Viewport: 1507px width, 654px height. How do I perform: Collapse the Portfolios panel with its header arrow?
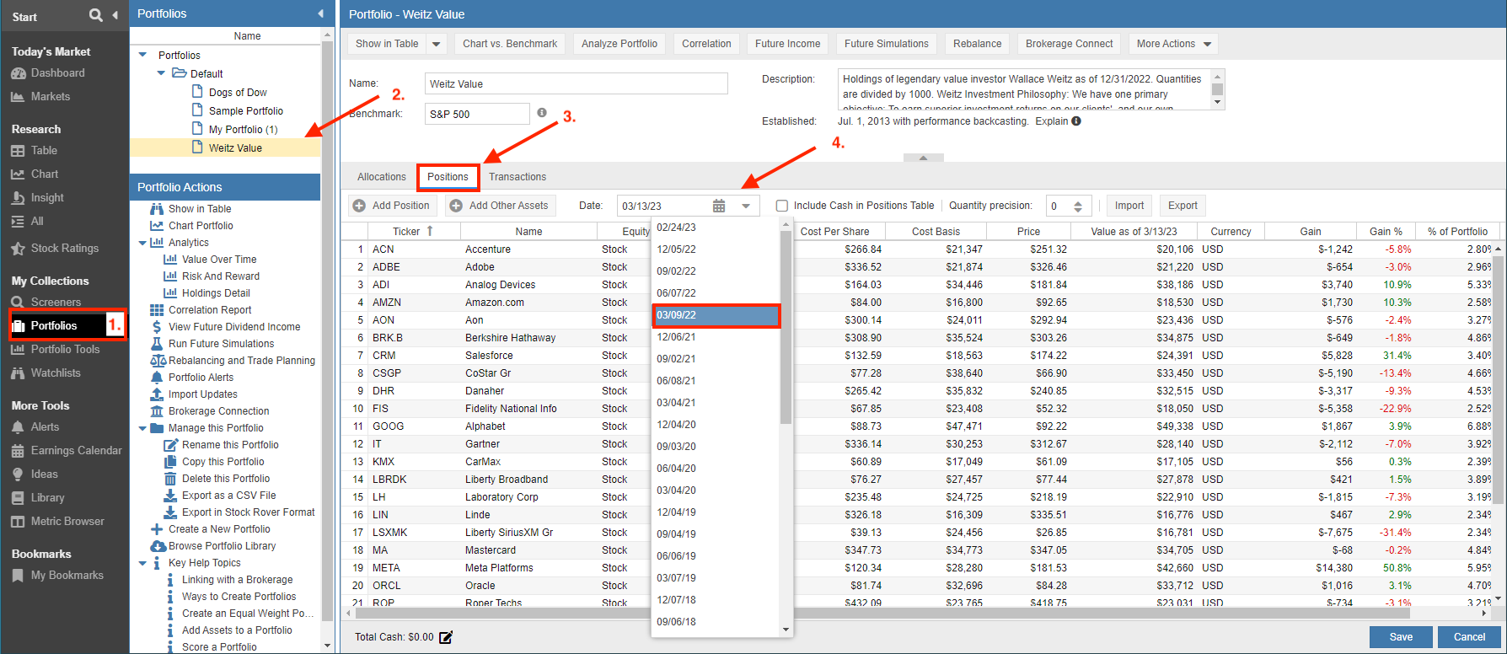point(320,13)
